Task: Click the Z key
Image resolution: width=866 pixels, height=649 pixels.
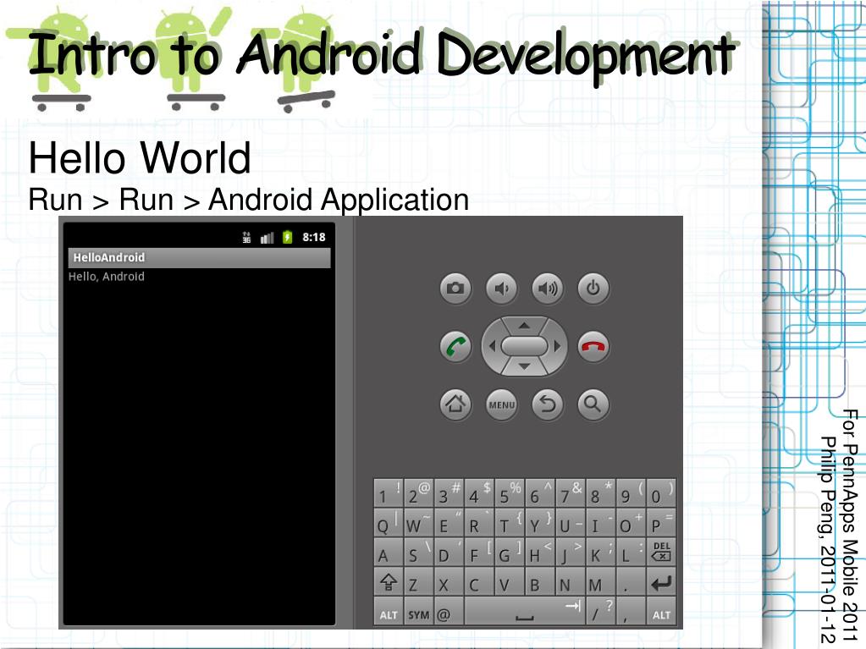Action: point(418,582)
